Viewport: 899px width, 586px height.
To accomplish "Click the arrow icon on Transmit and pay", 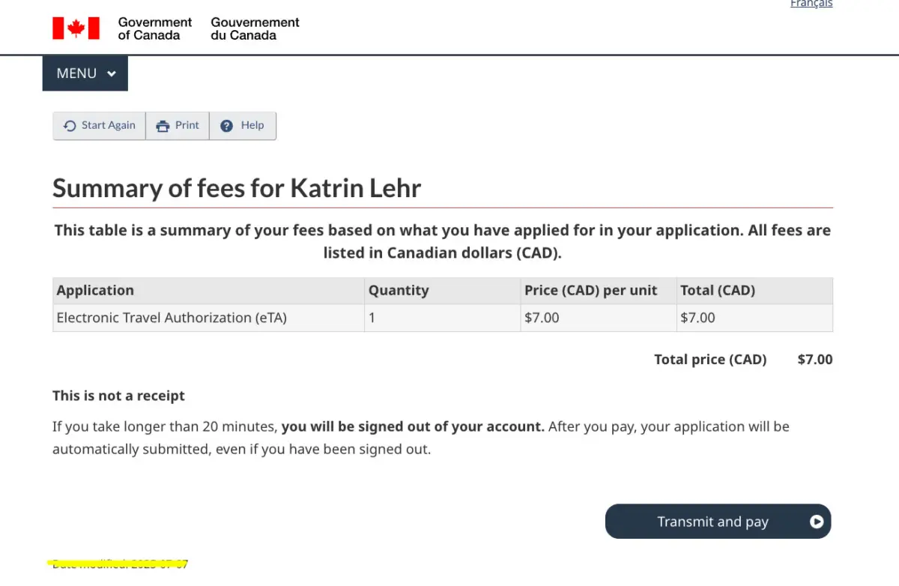I will (x=817, y=522).
